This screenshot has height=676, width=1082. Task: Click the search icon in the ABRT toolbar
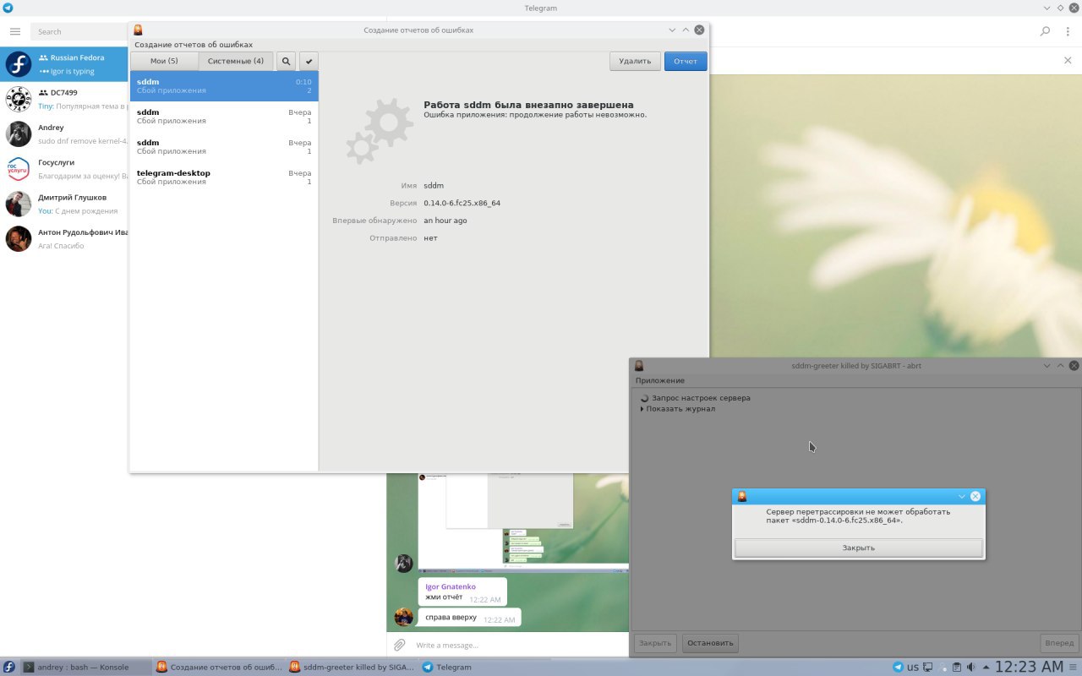tap(286, 61)
